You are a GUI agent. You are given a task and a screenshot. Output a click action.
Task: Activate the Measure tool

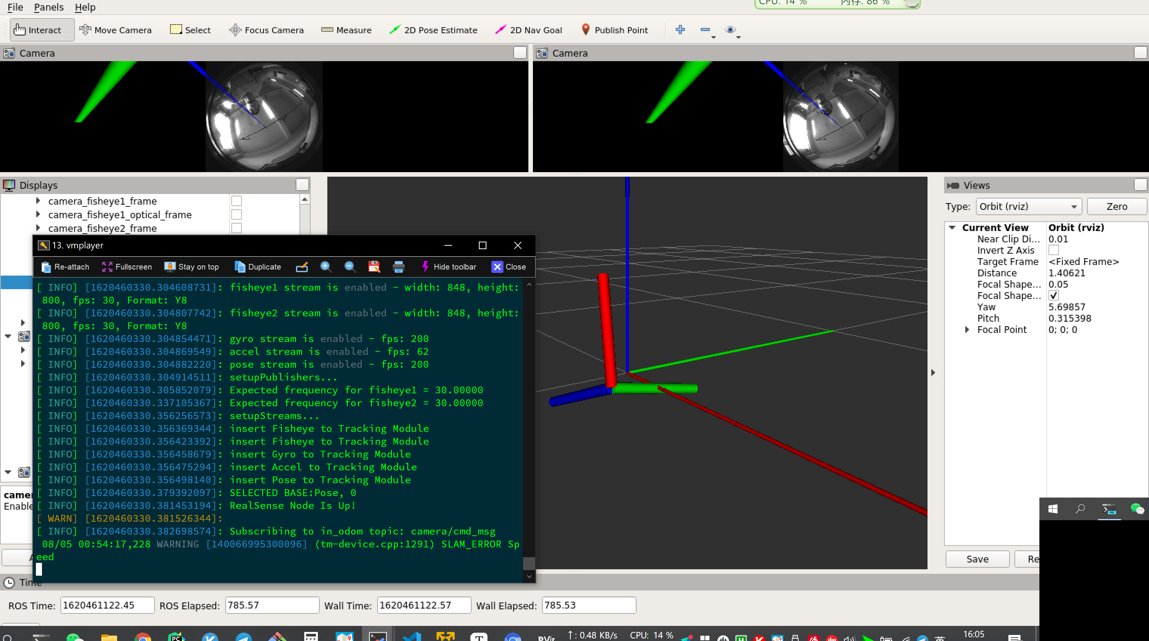(346, 30)
